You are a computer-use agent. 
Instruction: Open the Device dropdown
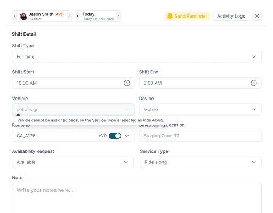click(x=200, y=110)
